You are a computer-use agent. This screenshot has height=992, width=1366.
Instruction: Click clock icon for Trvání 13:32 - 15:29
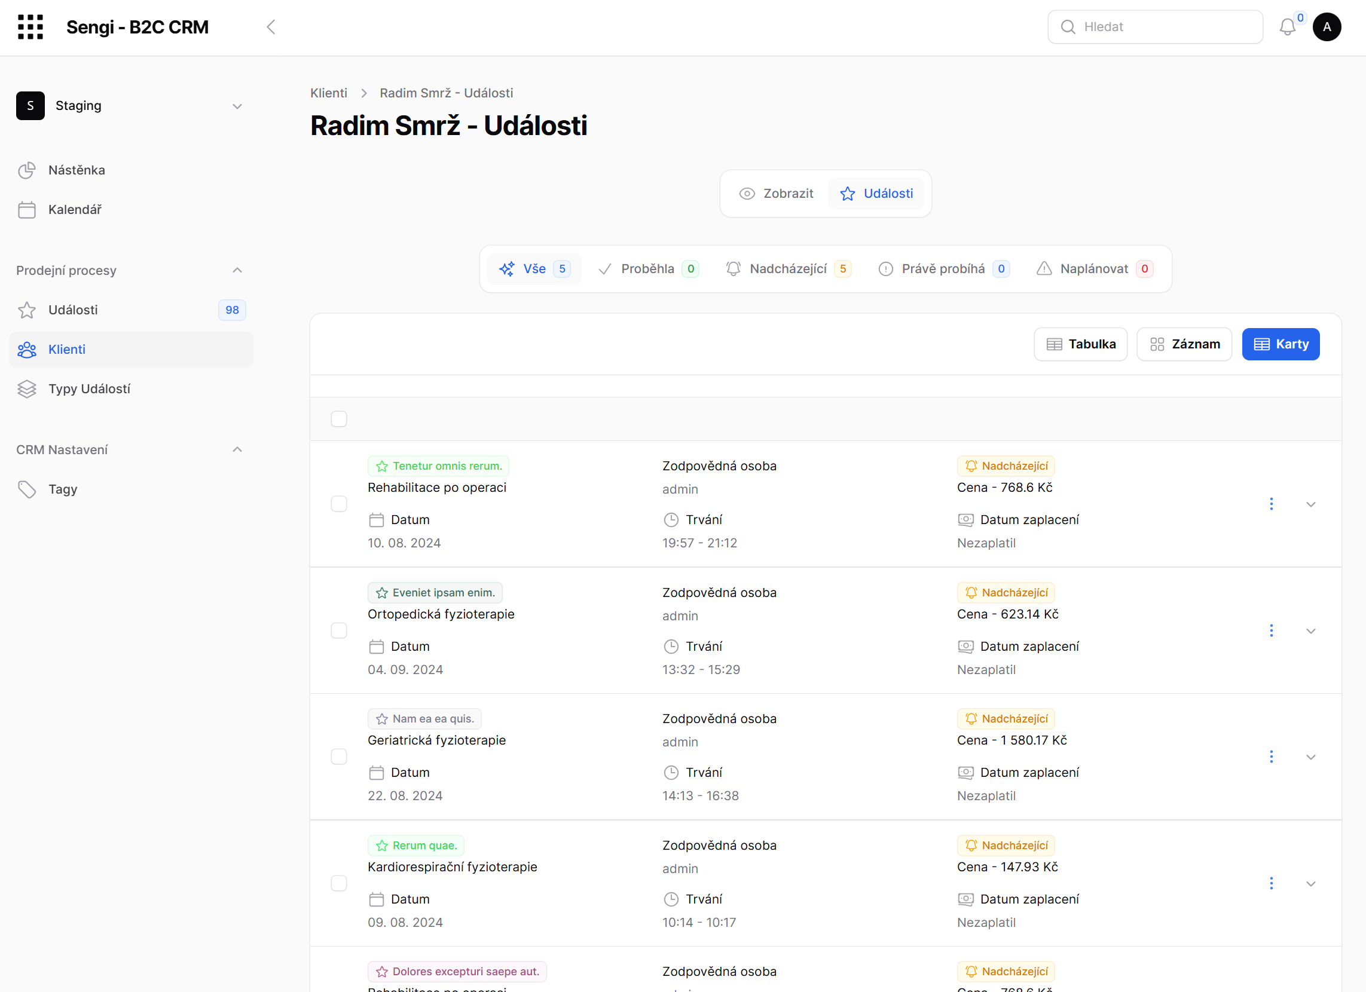pos(671,647)
